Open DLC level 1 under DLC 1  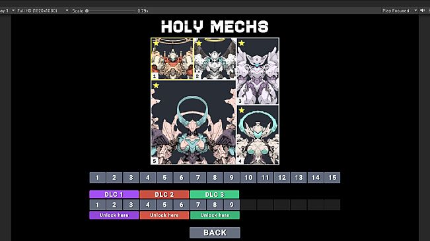[x=97, y=205]
